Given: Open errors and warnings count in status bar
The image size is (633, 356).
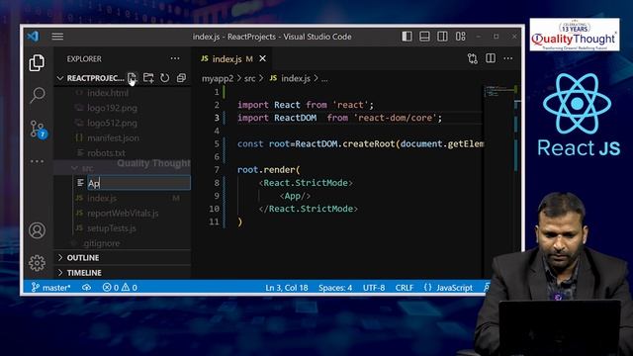Looking at the screenshot, I should click(x=120, y=288).
